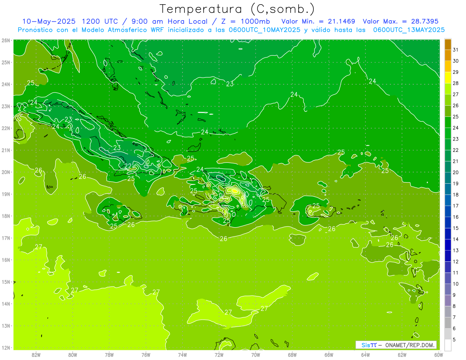Click the 70W longitude label
The height and width of the screenshot is (360, 466).
pos(256,355)
